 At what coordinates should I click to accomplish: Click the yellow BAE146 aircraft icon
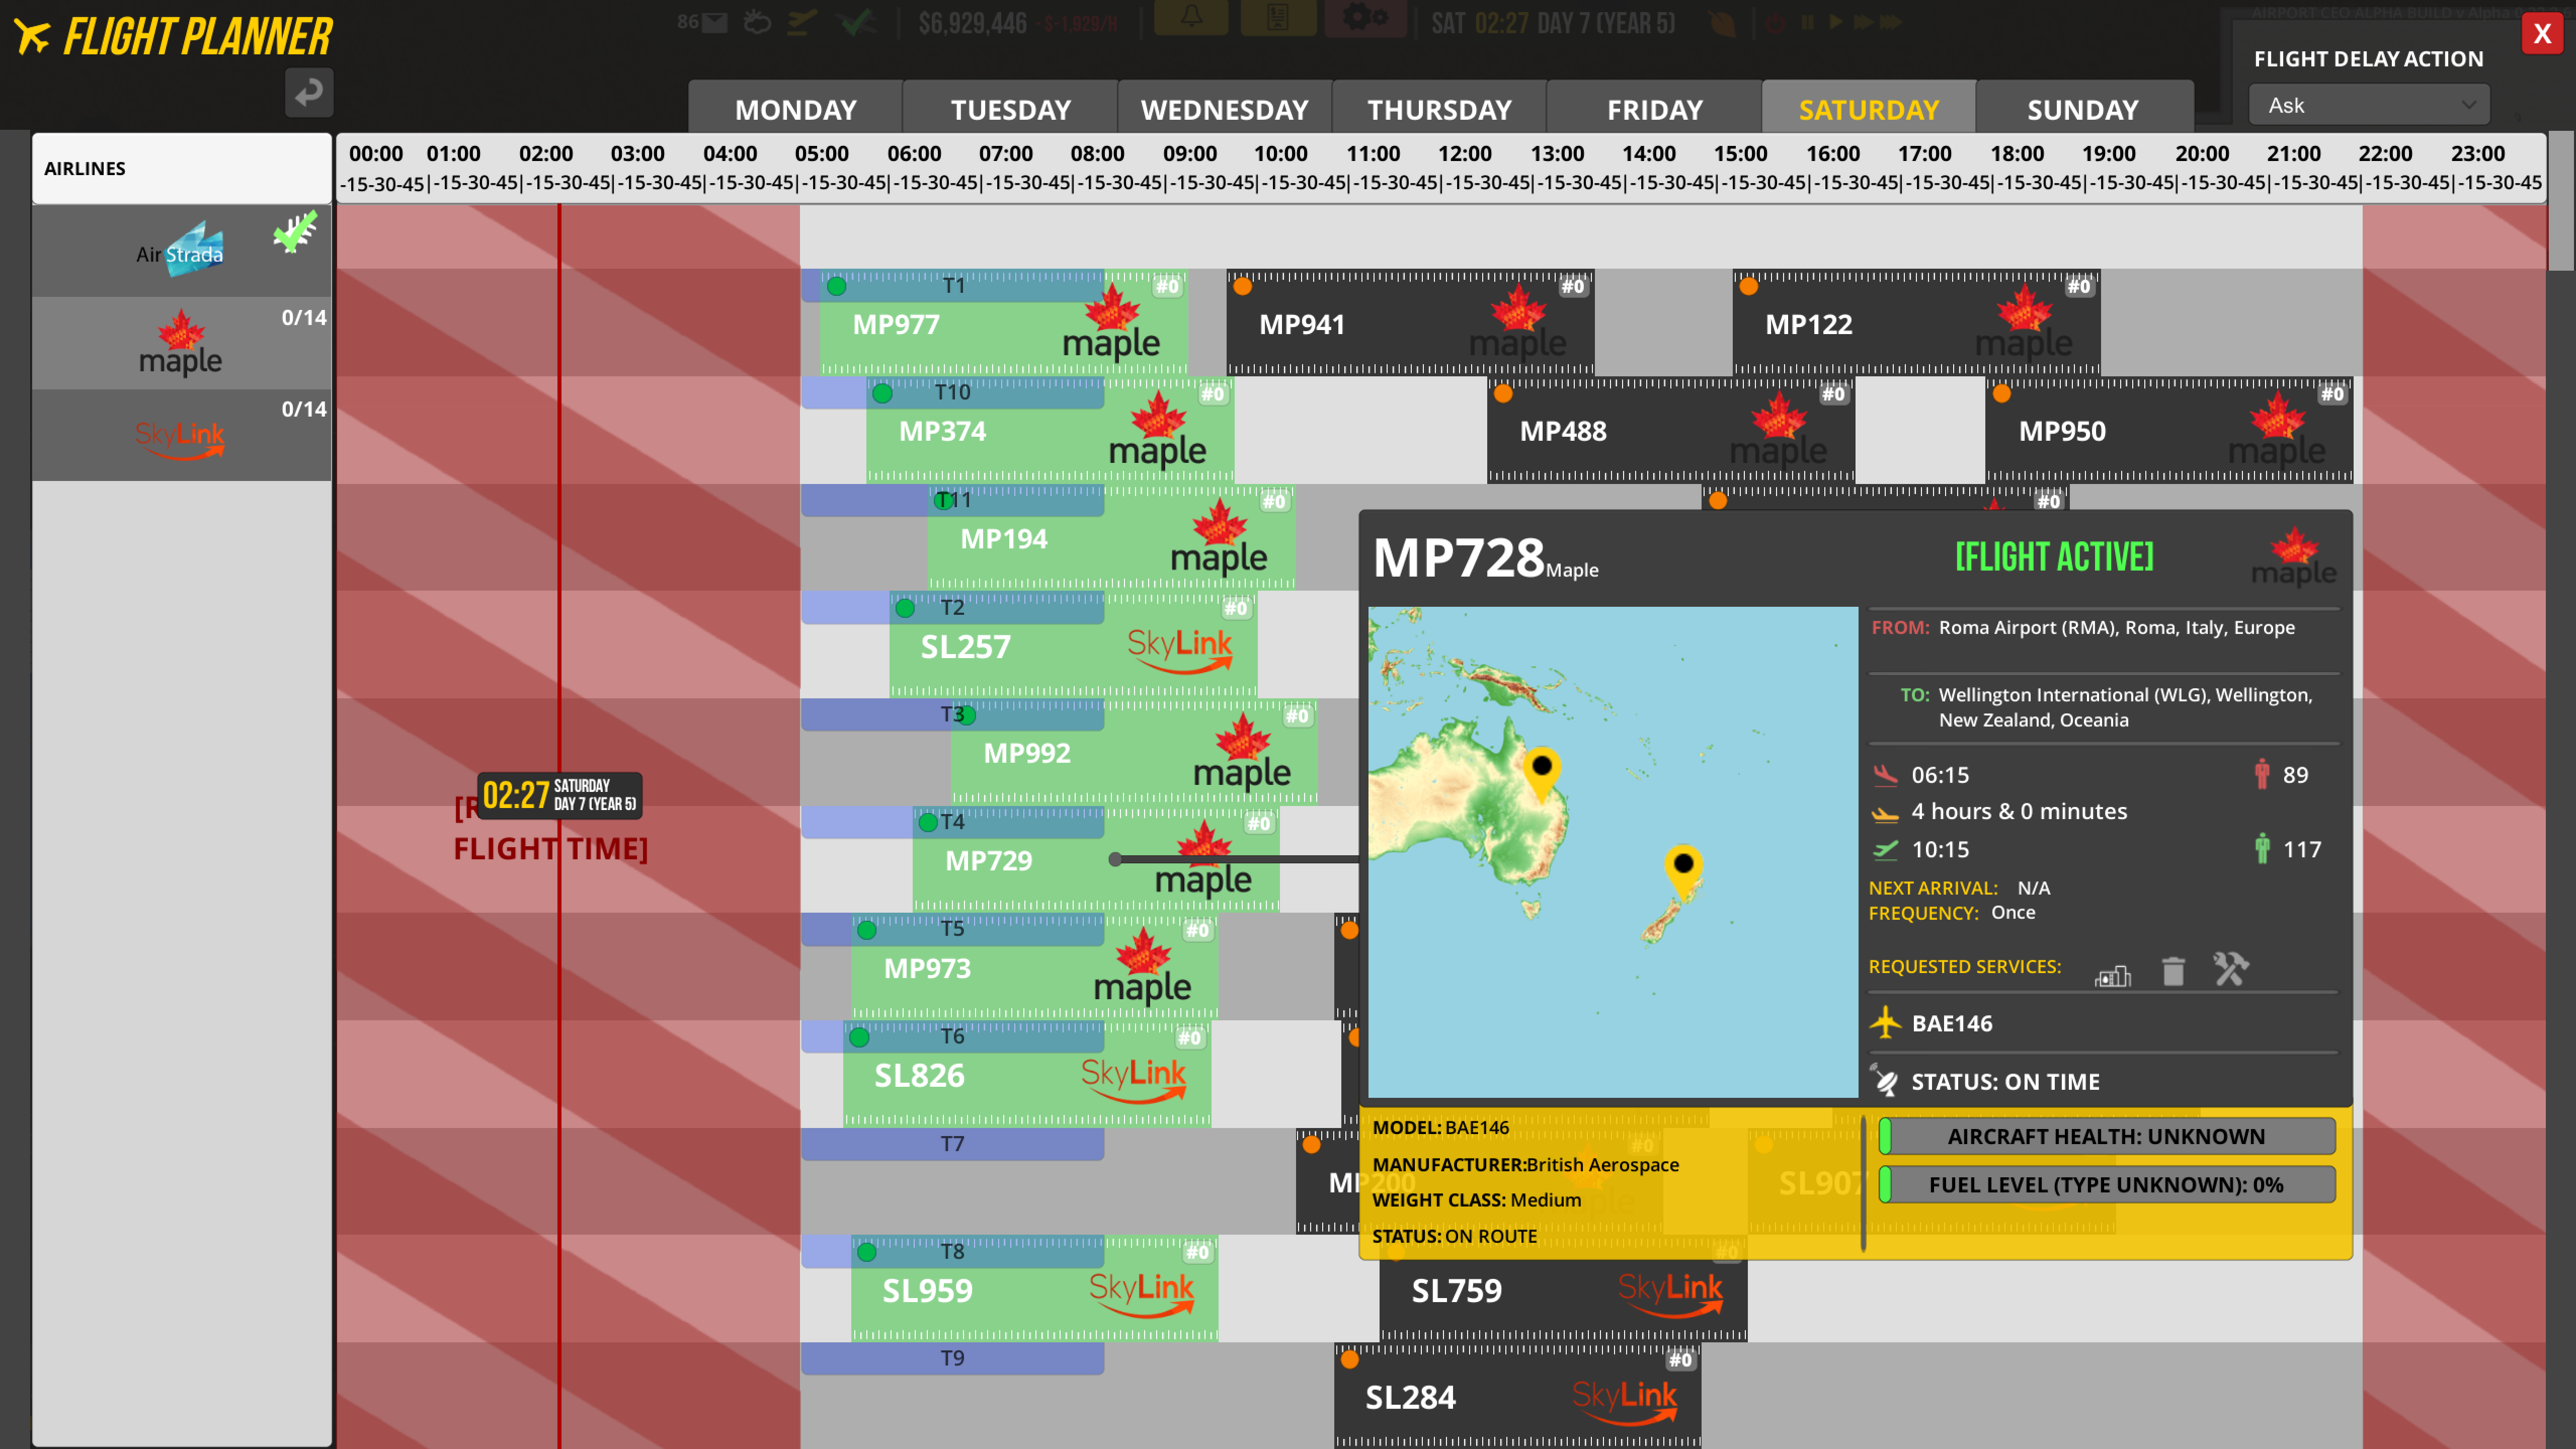[x=1885, y=1022]
